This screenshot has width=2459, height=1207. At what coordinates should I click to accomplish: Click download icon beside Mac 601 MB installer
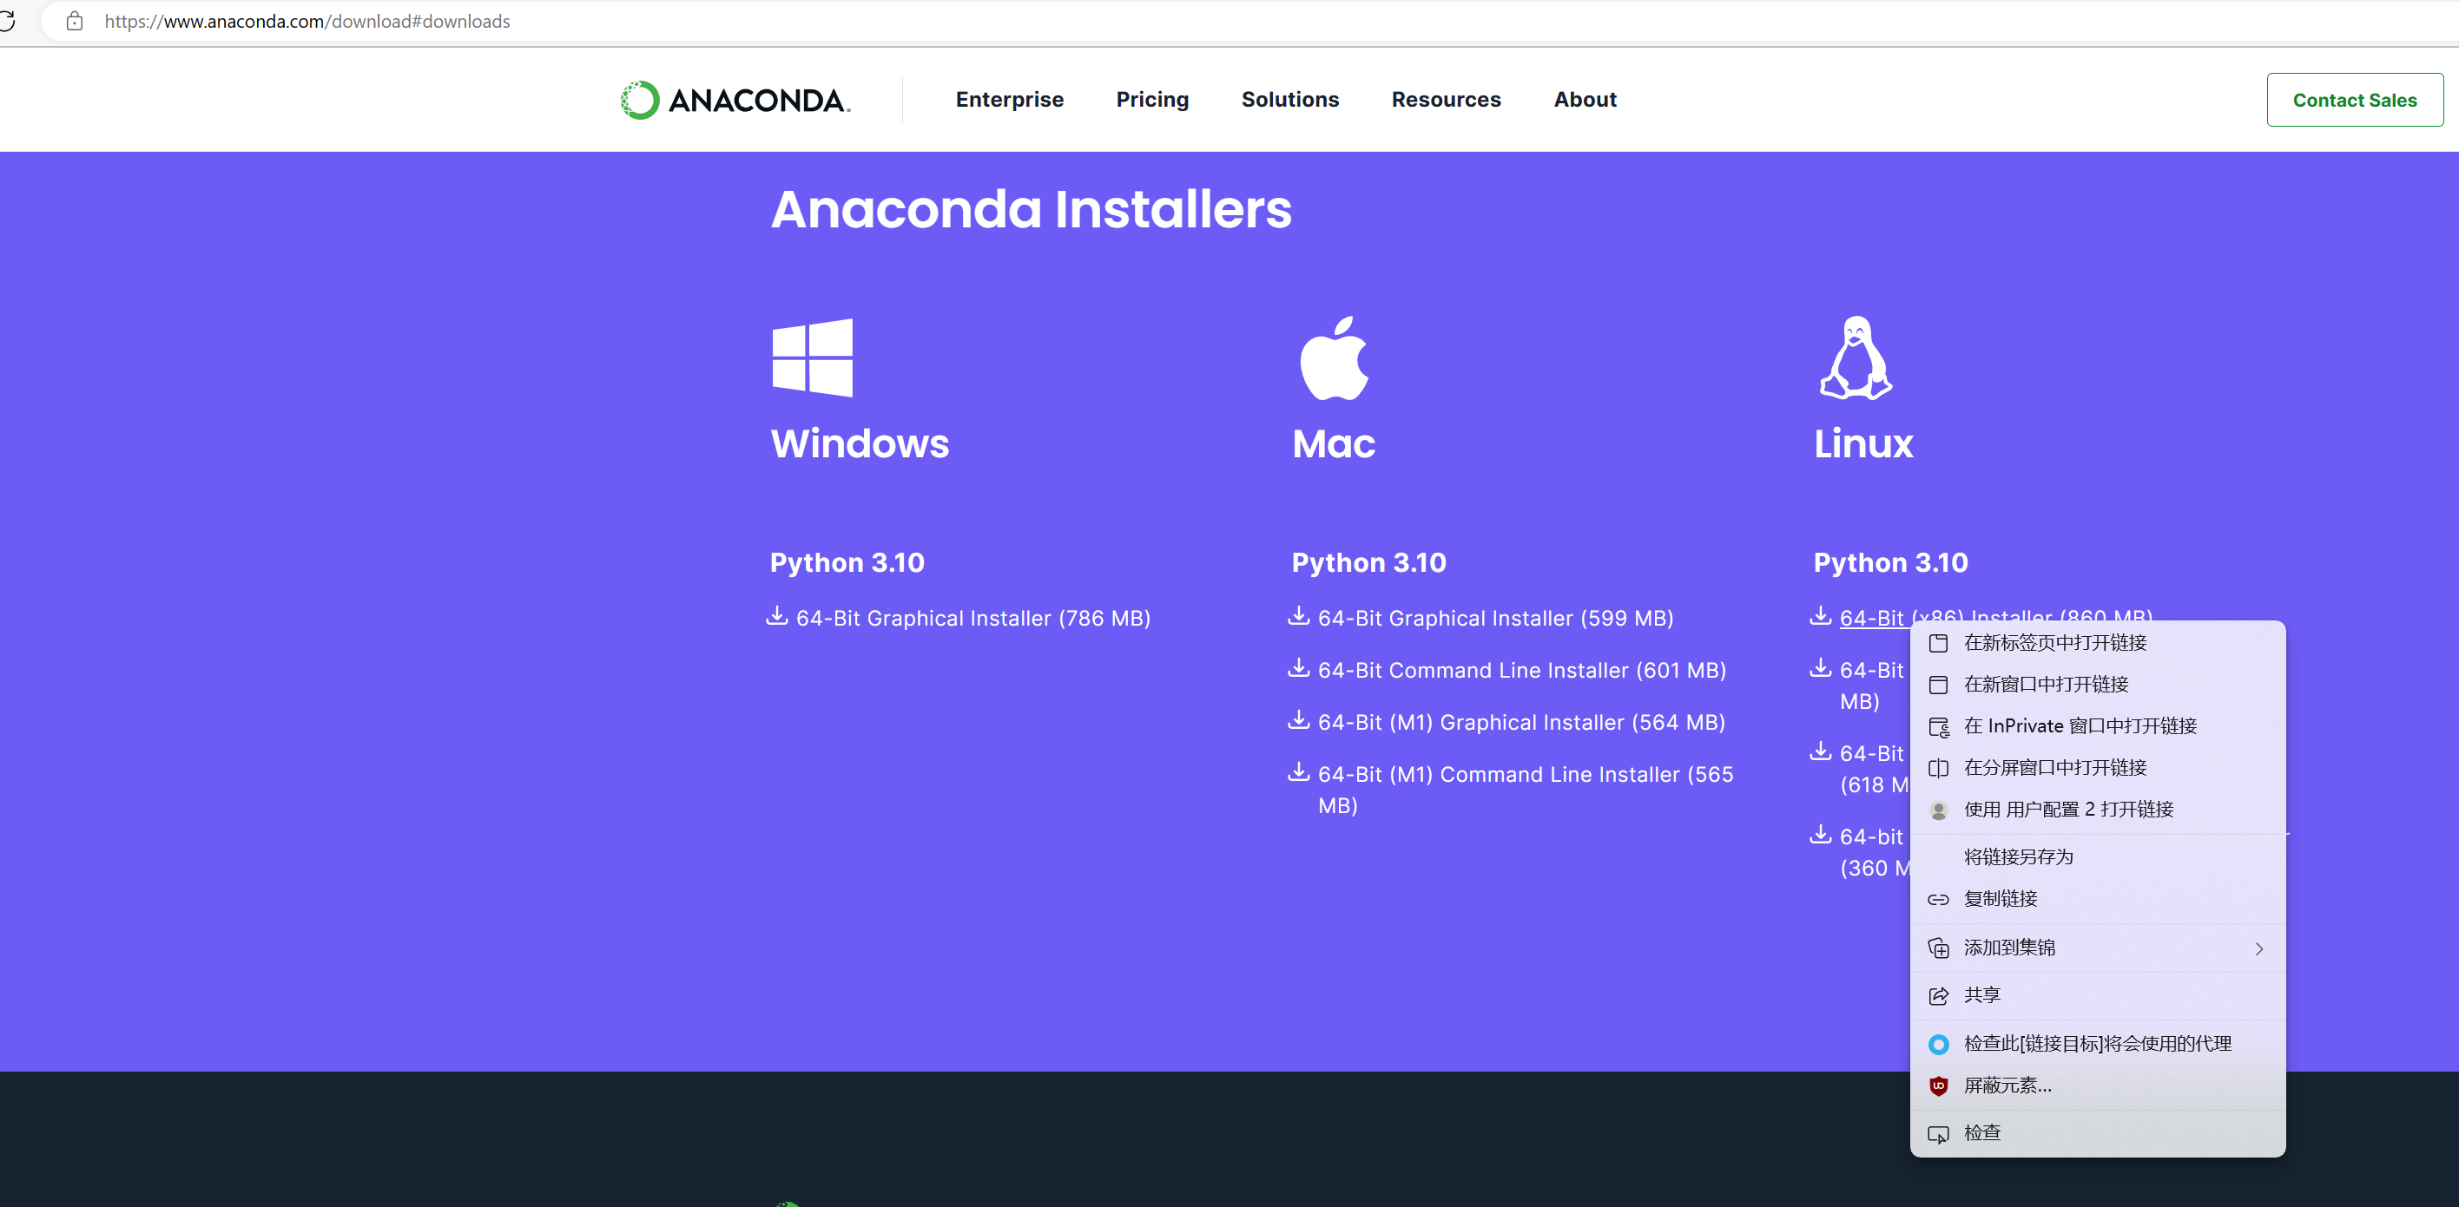point(1298,668)
